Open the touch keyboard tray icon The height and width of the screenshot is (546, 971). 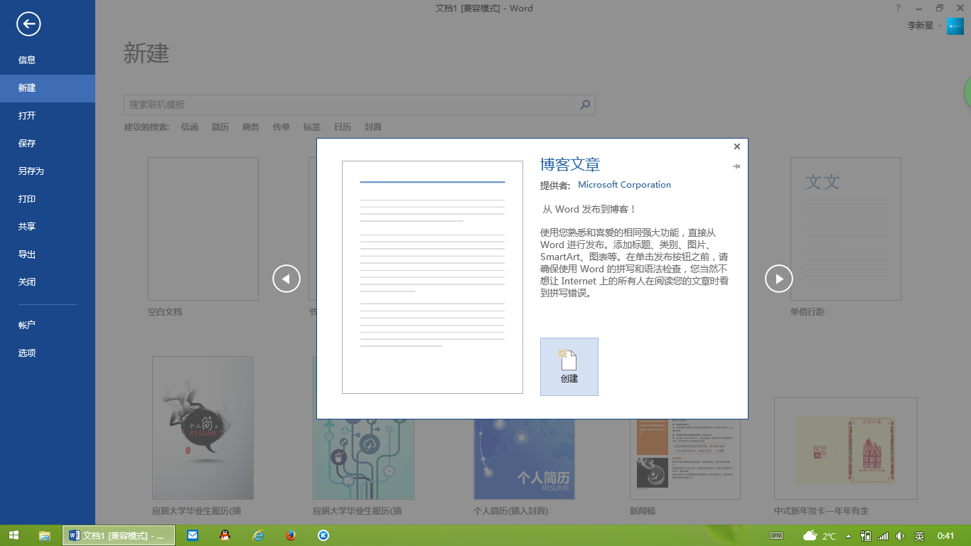click(x=777, y=536)
